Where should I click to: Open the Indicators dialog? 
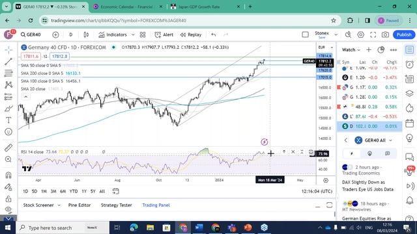113,34
